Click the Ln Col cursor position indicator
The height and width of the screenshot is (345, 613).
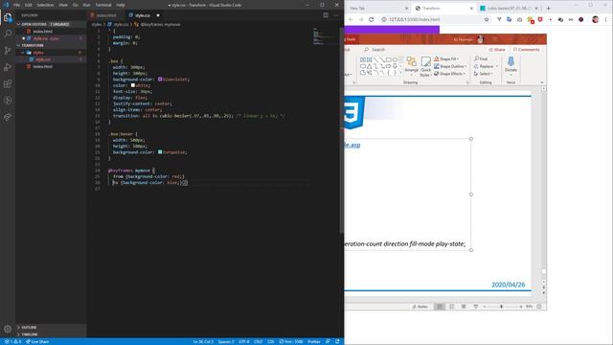tap(203, 341)
